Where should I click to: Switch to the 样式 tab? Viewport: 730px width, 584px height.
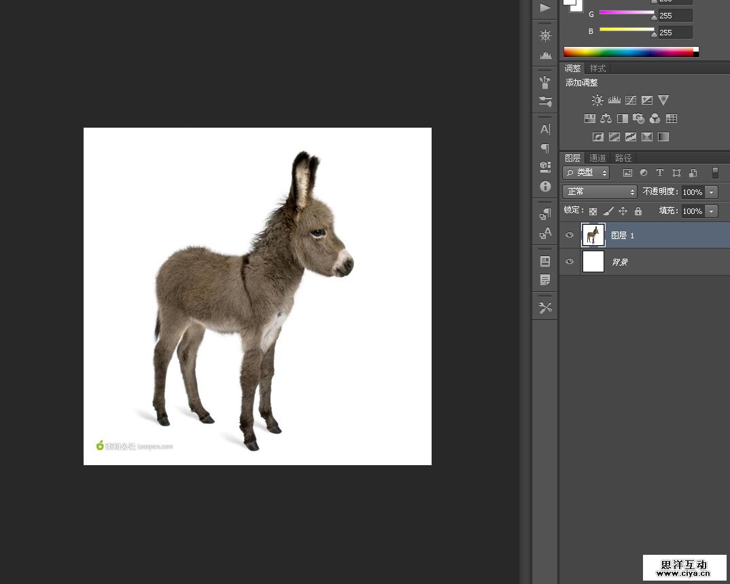click(x=597, y=69)
